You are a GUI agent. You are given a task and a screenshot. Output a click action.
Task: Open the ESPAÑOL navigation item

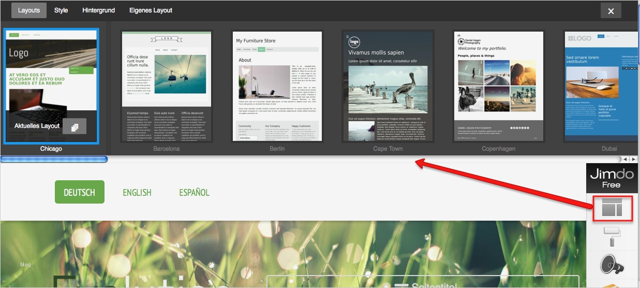[x=194, y=193]
